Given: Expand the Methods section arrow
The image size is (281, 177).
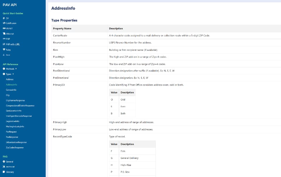Looking at the screenshot, I should [16, 69].
